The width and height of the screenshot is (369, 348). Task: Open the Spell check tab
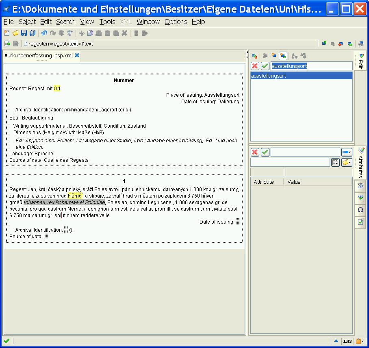[360, 198]
